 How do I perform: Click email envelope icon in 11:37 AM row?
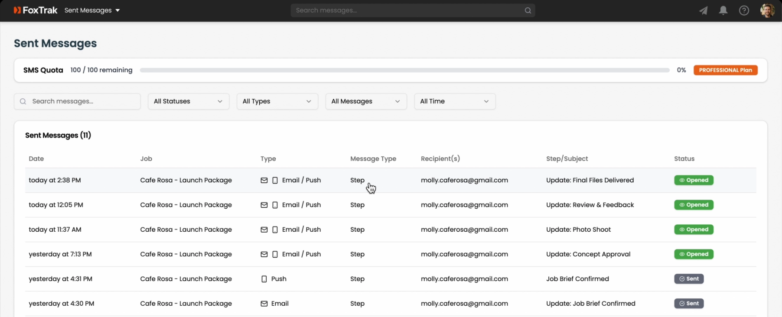pos(264,230)
